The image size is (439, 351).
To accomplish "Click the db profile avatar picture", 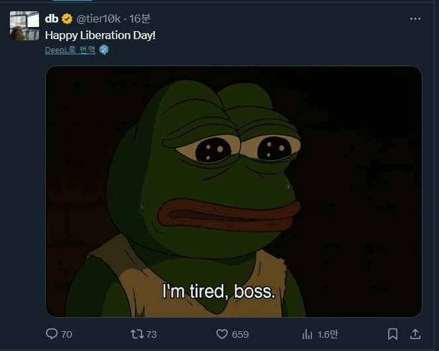I will pos(24,25).
